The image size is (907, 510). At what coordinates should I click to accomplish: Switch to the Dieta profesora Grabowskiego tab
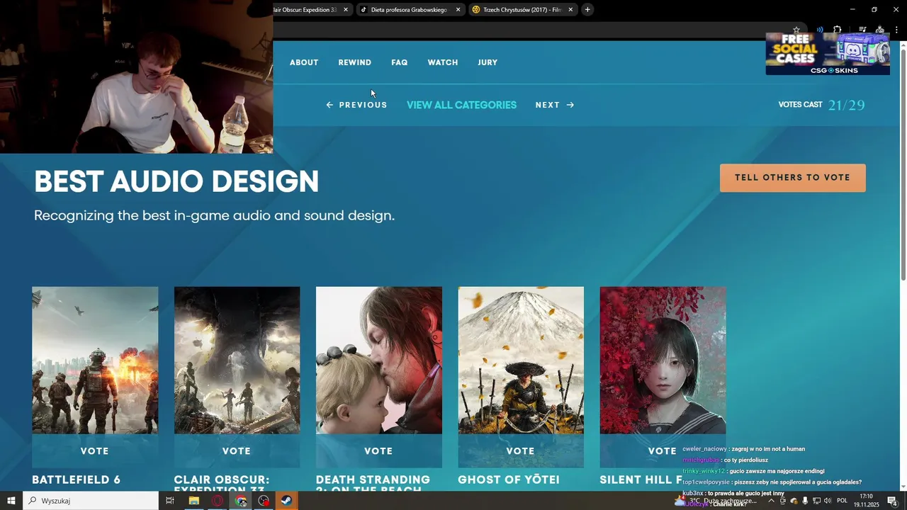click(x=410, y=10)
